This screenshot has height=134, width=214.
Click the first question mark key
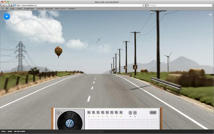point(130,112)
